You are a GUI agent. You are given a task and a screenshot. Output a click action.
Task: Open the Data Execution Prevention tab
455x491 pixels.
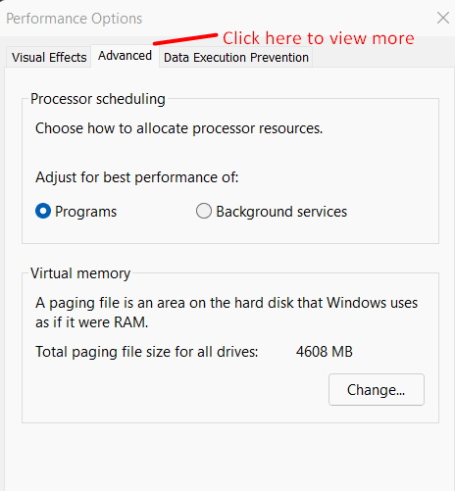[x=236, y=58]
